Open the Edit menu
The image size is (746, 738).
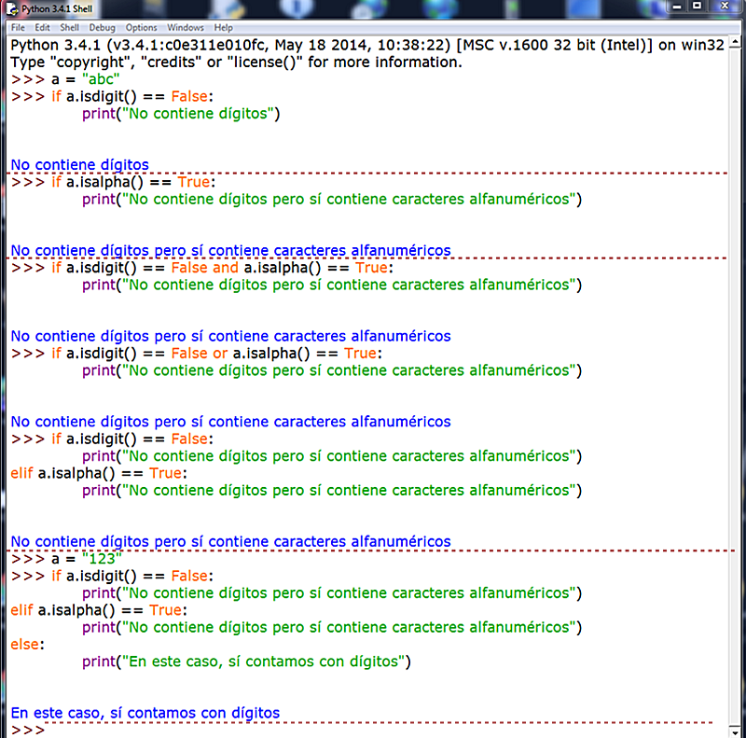coord(42,27)
